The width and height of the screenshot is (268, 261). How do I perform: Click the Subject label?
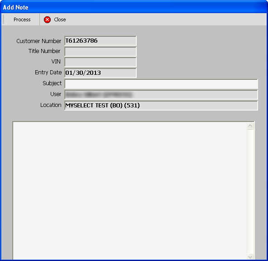point(52,83)
